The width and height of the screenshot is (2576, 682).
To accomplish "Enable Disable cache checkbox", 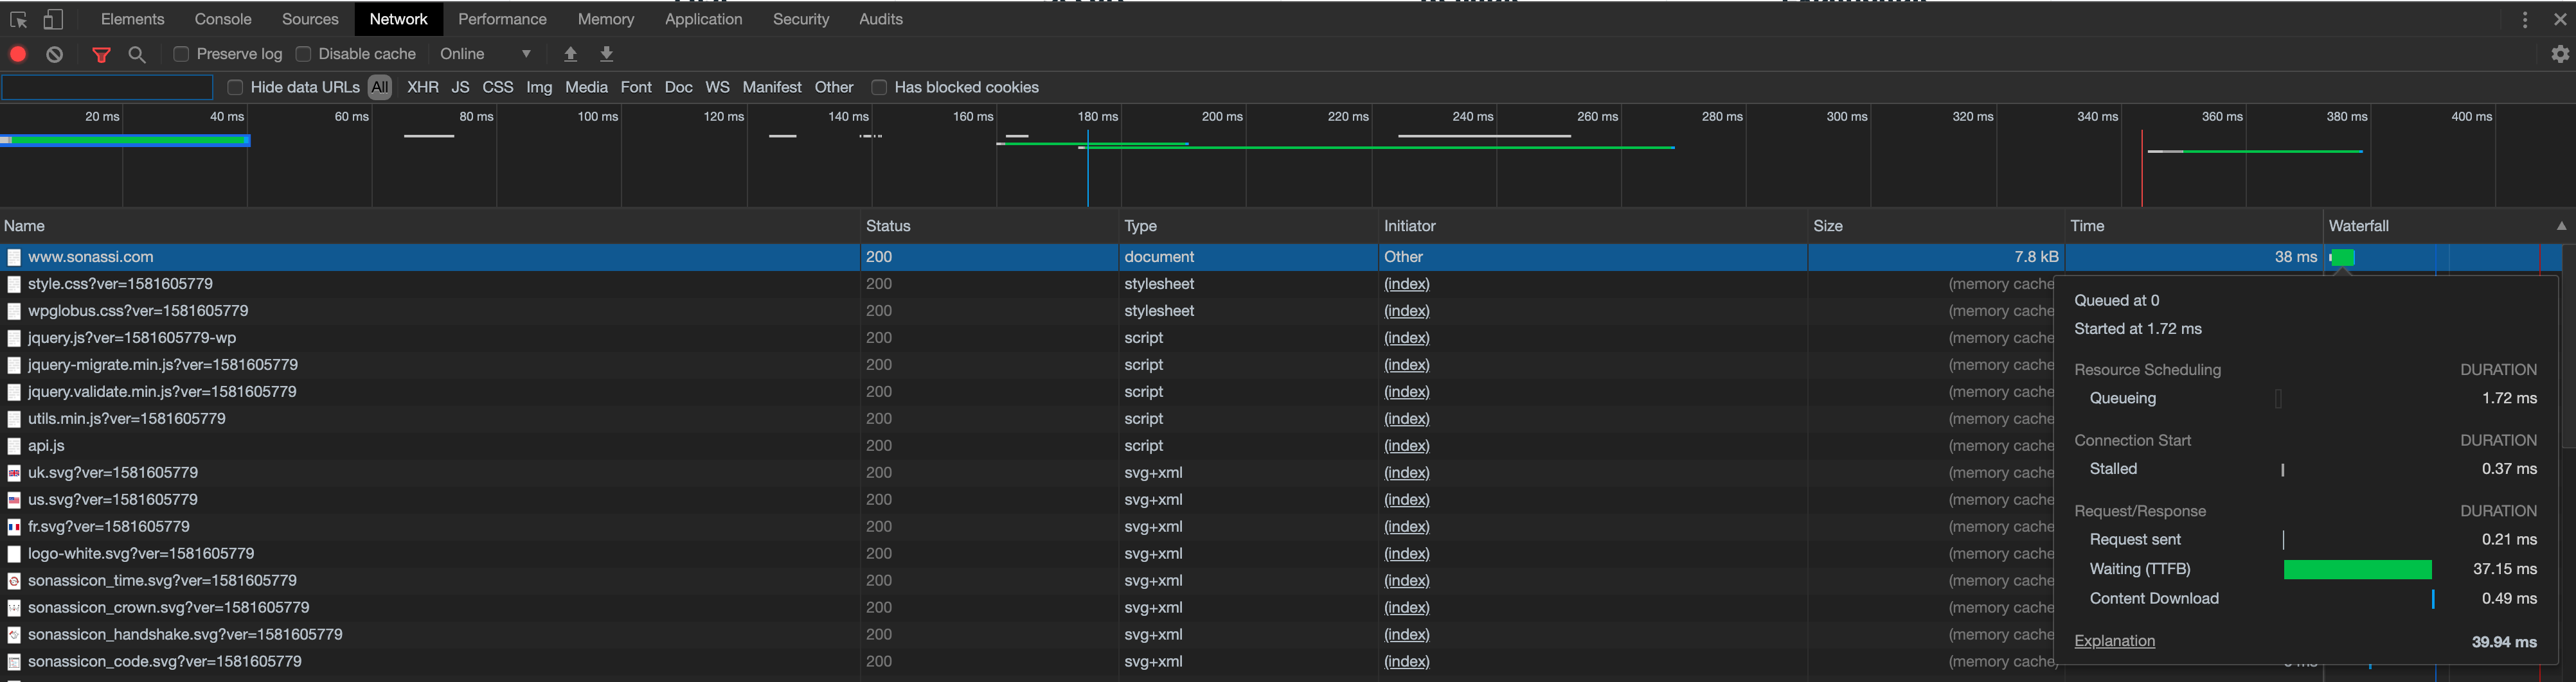I will (x=303, y=54).
